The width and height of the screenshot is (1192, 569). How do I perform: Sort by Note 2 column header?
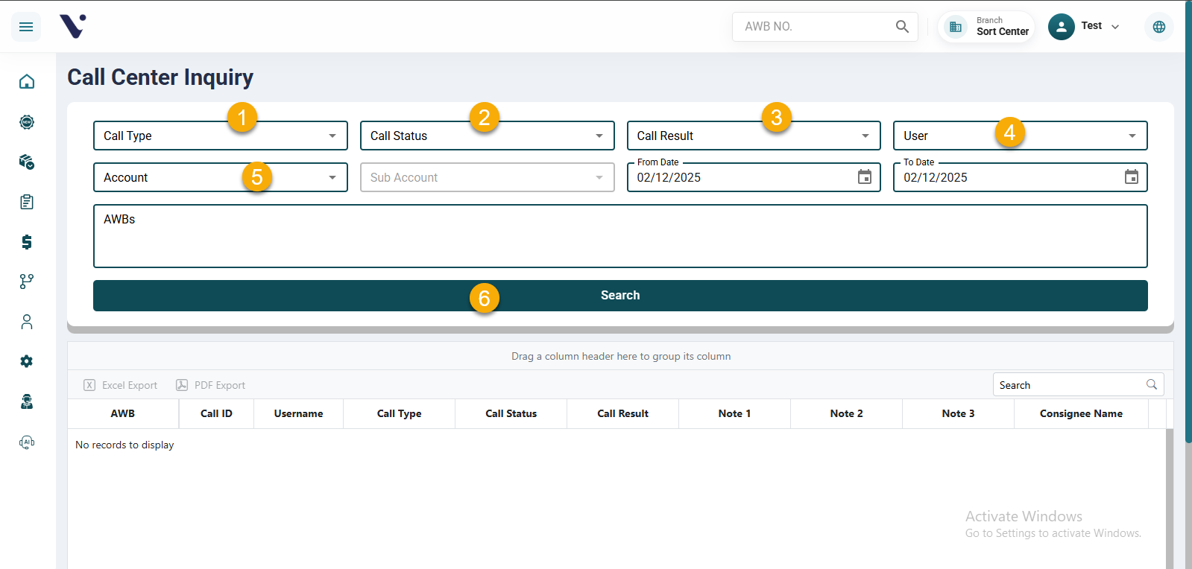(846, 413)
